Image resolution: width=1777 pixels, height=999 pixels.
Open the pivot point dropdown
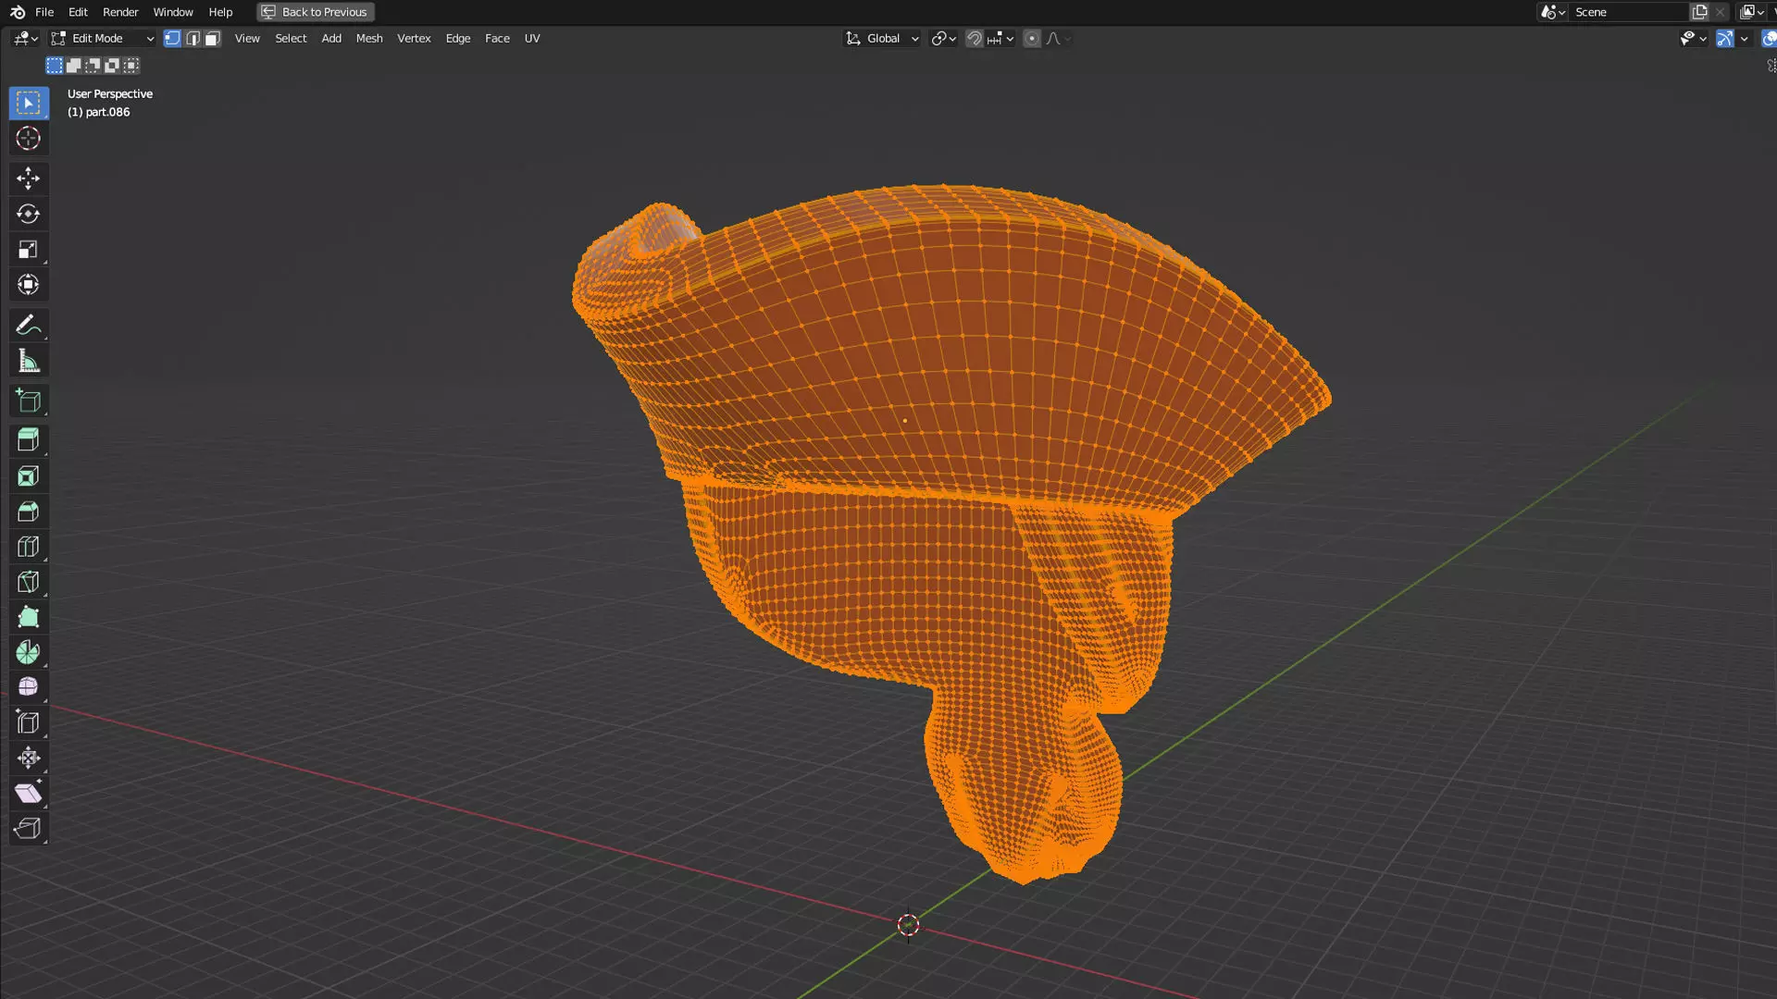pos(943,39)
